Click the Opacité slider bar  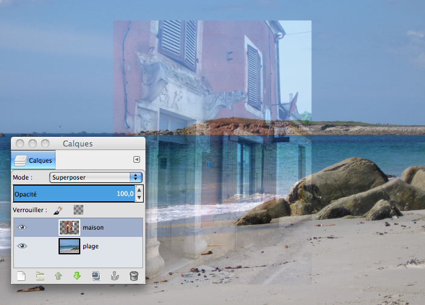(x=74, y=193)
